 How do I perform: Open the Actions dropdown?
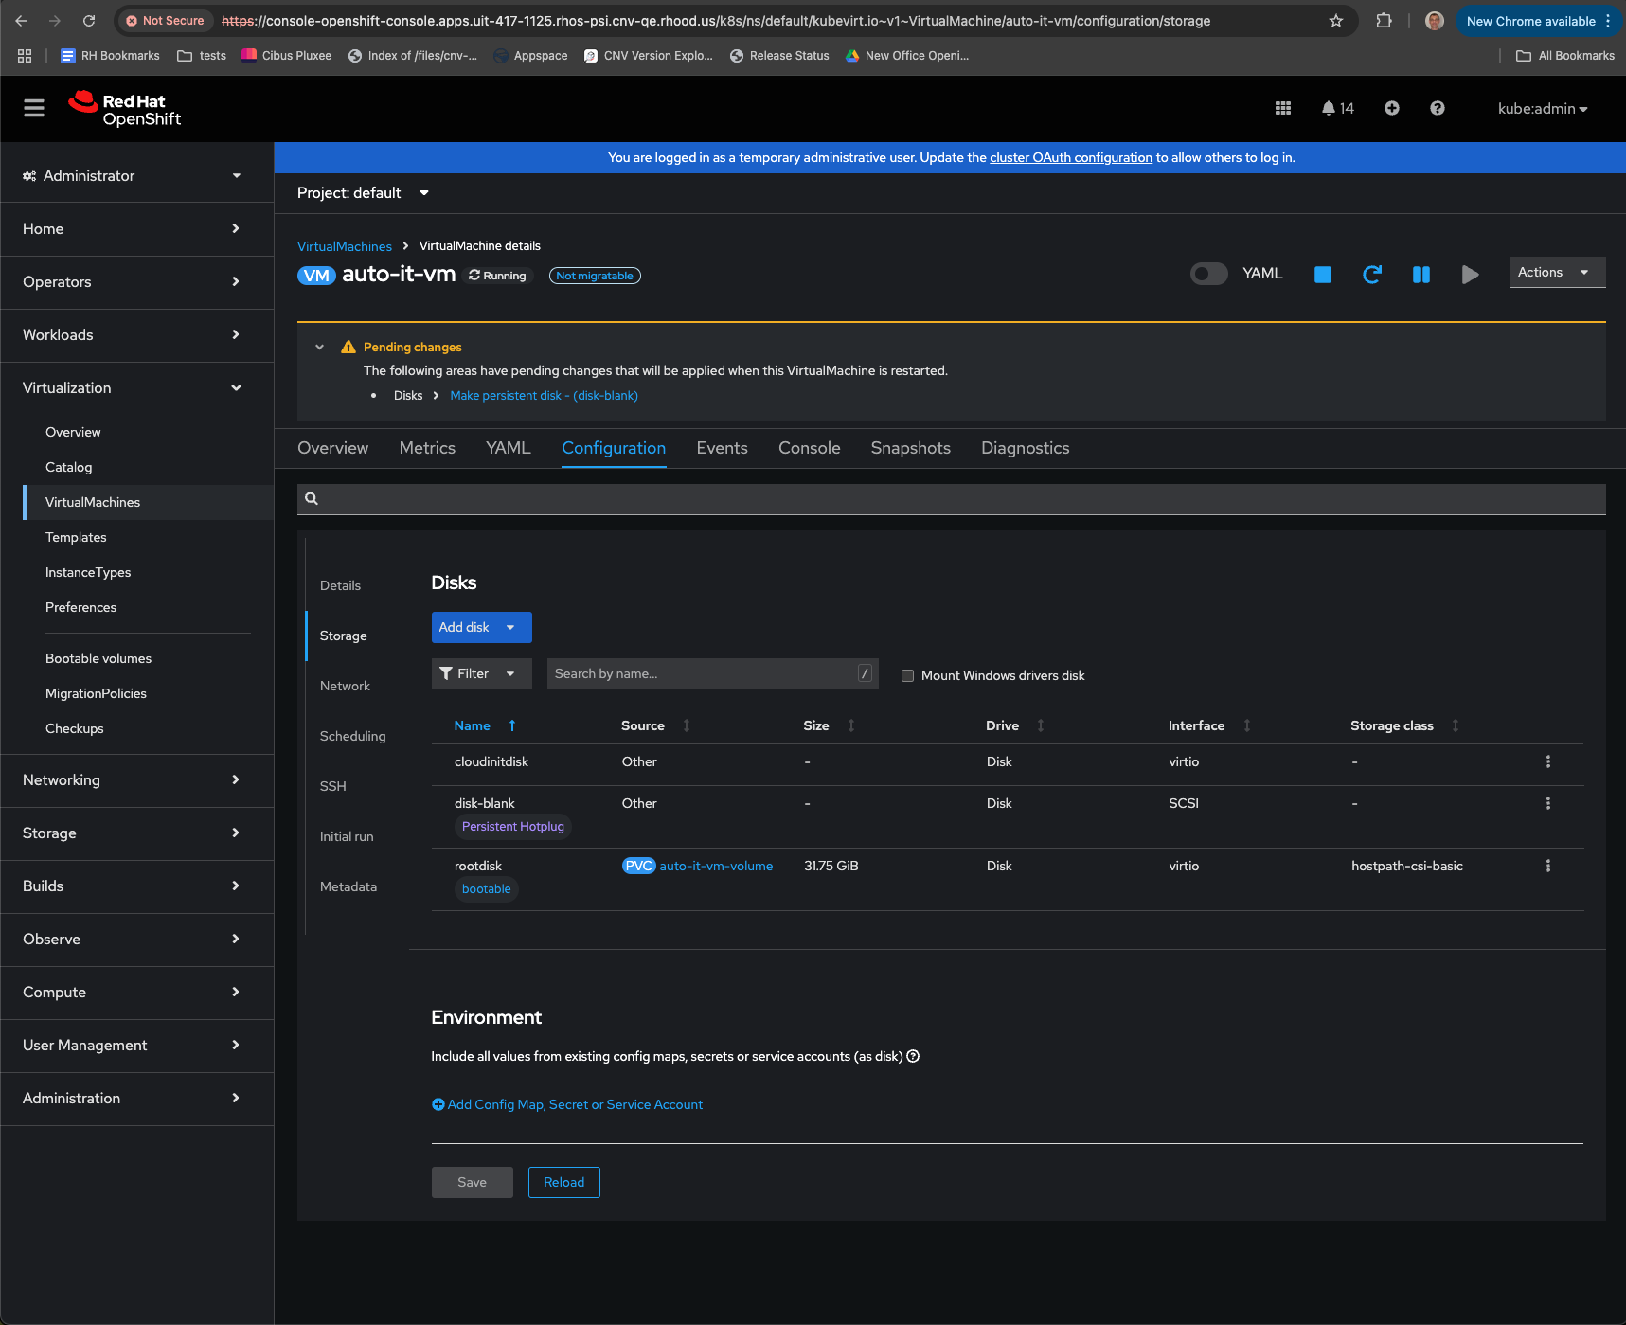pos(1556,273)
